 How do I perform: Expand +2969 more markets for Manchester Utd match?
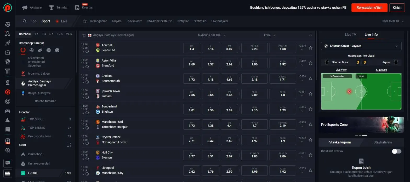tap(302, 124)
